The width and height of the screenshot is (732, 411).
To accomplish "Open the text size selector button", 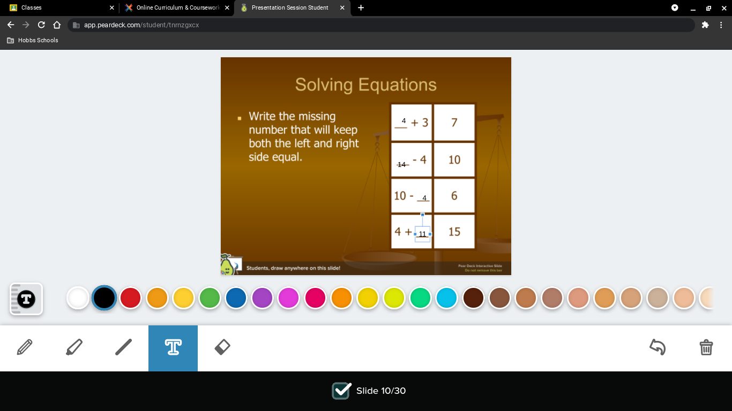I will tap(26, 299).
